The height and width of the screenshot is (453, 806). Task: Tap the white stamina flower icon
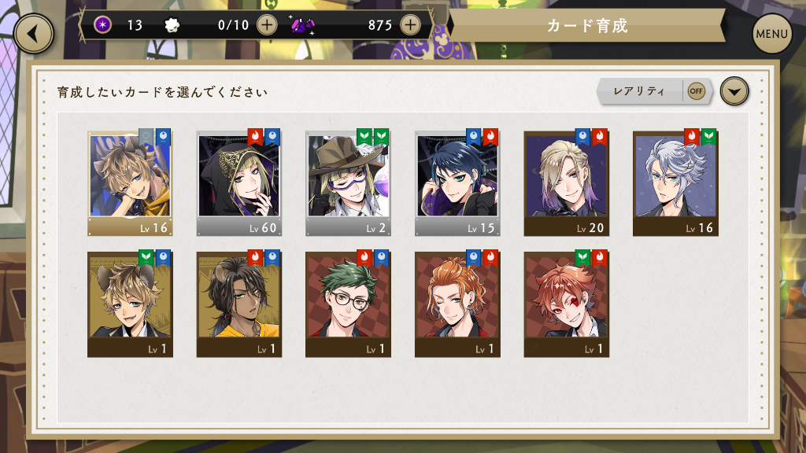click(172, 24)
